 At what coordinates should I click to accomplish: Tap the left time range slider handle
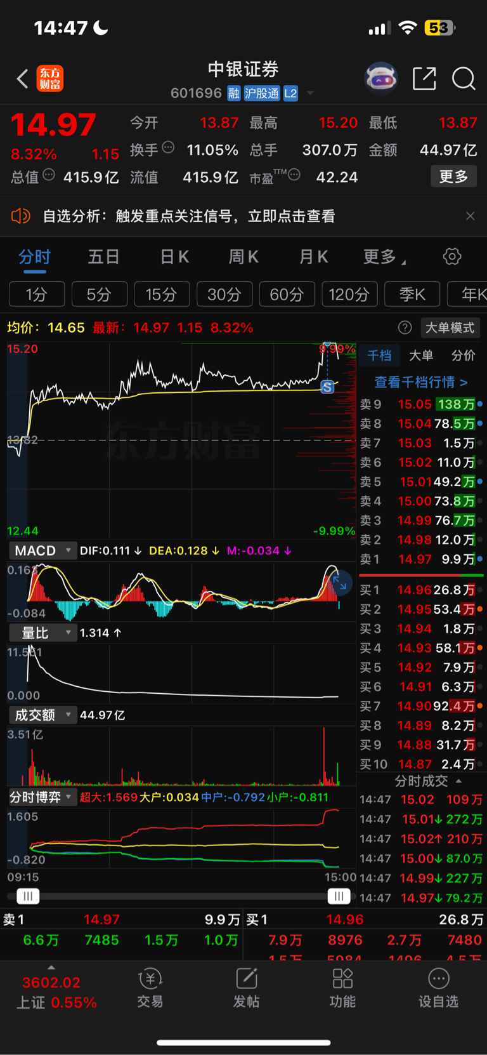tap(27, 896)
